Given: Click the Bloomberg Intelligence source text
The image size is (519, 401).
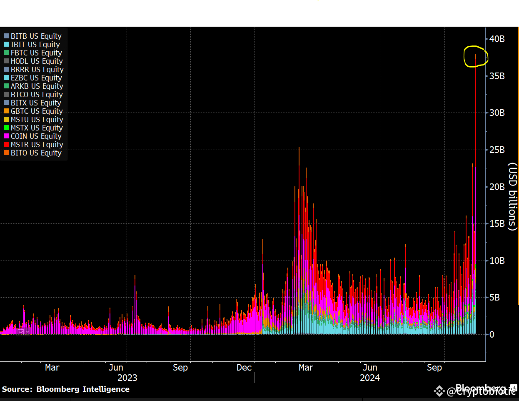Looking at the screenshot, I should 83,389.
